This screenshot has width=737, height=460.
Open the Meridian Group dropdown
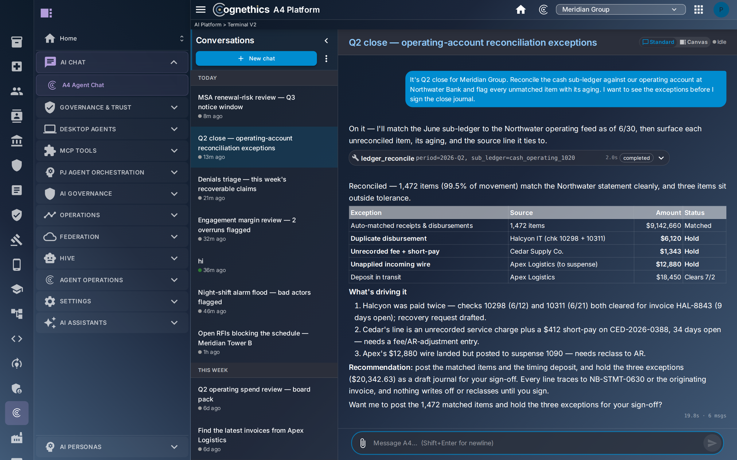[620, 10]
